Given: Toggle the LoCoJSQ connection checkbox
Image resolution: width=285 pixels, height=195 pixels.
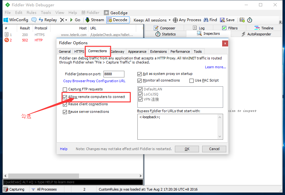Looking at the screenshot, I should click(x=140, y=94).
